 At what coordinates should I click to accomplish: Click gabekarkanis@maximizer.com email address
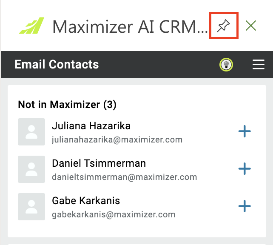point(114,214)
